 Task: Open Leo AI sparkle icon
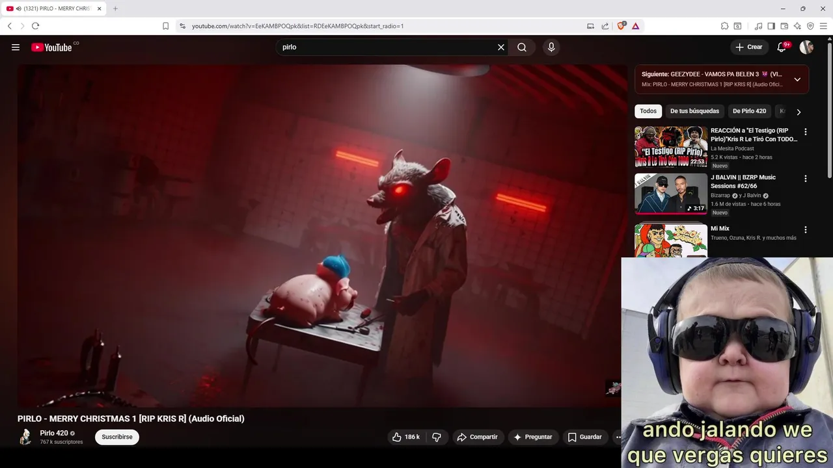[797, 26]
